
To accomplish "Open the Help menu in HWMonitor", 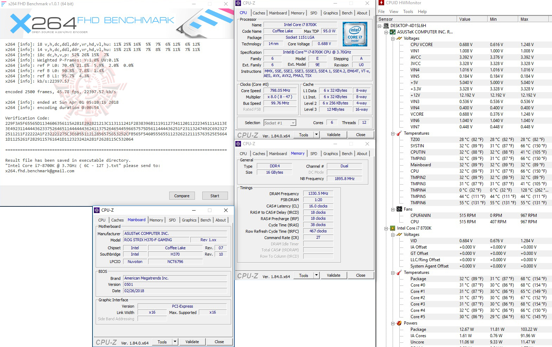I will coord(422,12).
